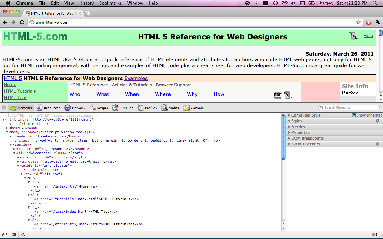Open the volume control in menu bar
This screenshot has height=239, width=383.
coord(293,3)
